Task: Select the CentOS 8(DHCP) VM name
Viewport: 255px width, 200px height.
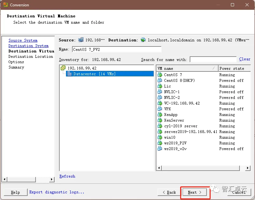Action: pyautogui.click(x=180, y=81)
